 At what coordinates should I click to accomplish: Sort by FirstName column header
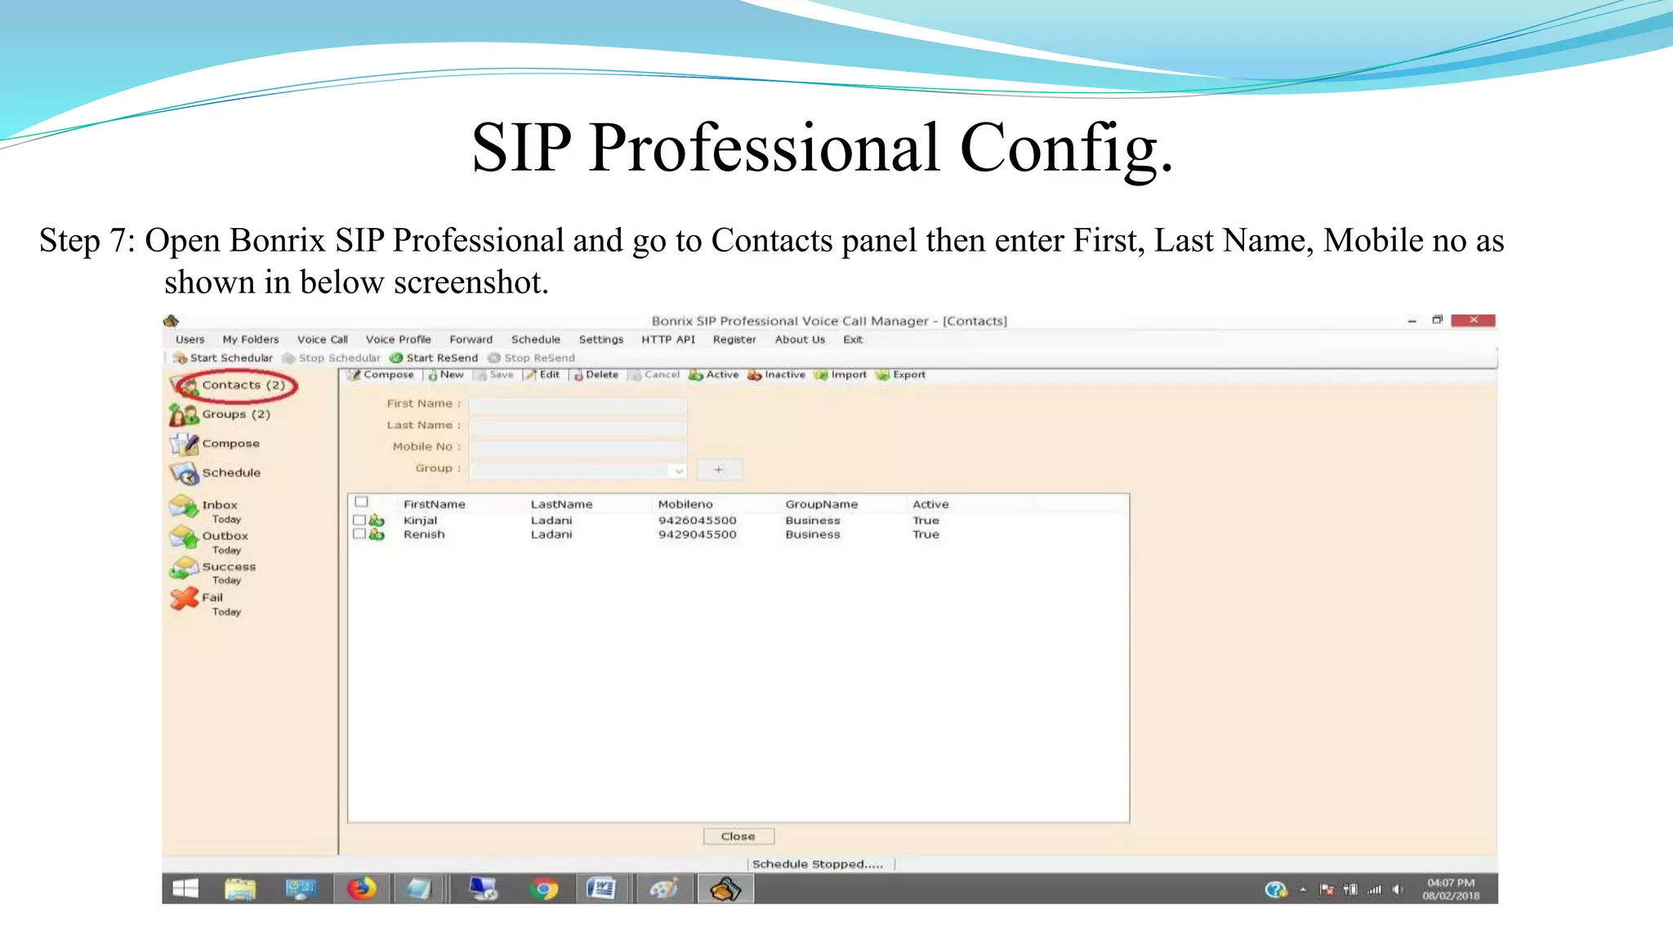coord(435,505)
